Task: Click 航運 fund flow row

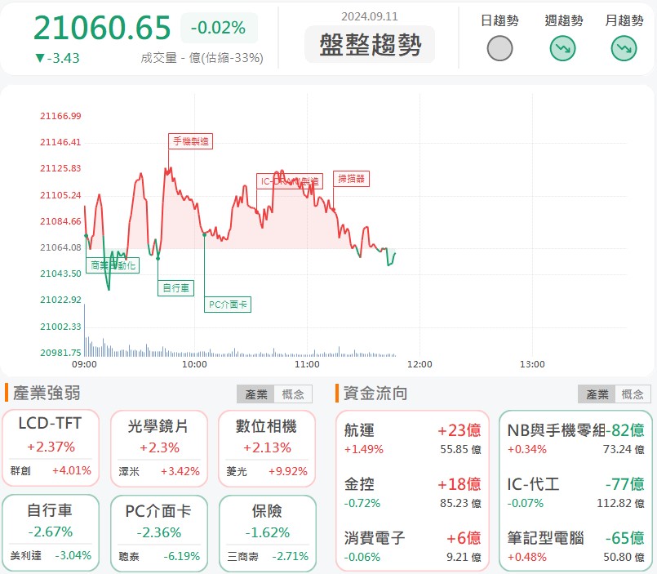Action: (x=412, y=438)
